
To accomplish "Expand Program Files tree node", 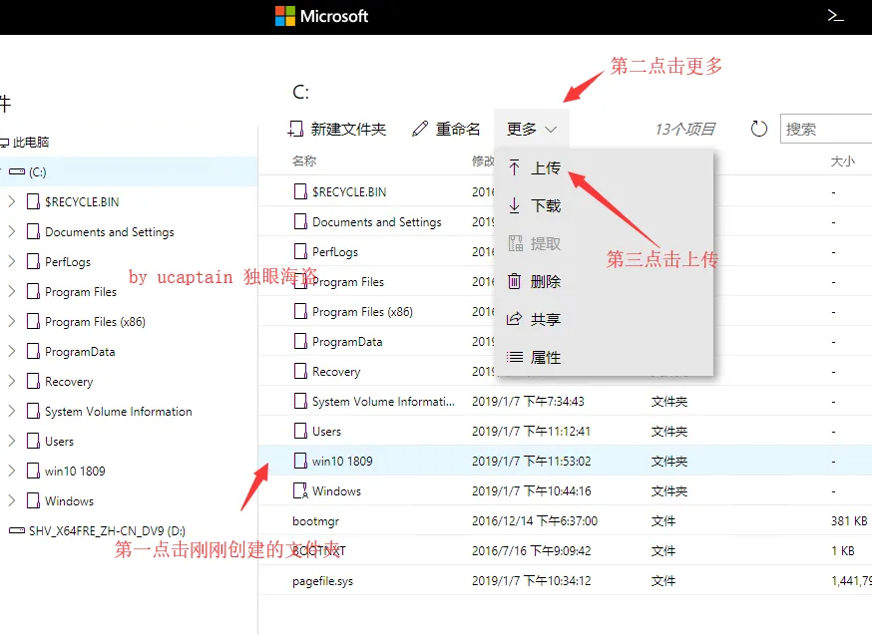I will [x=12, y=292].
